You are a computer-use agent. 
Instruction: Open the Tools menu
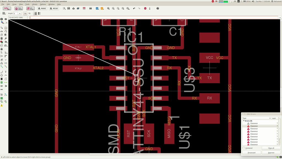27,4
